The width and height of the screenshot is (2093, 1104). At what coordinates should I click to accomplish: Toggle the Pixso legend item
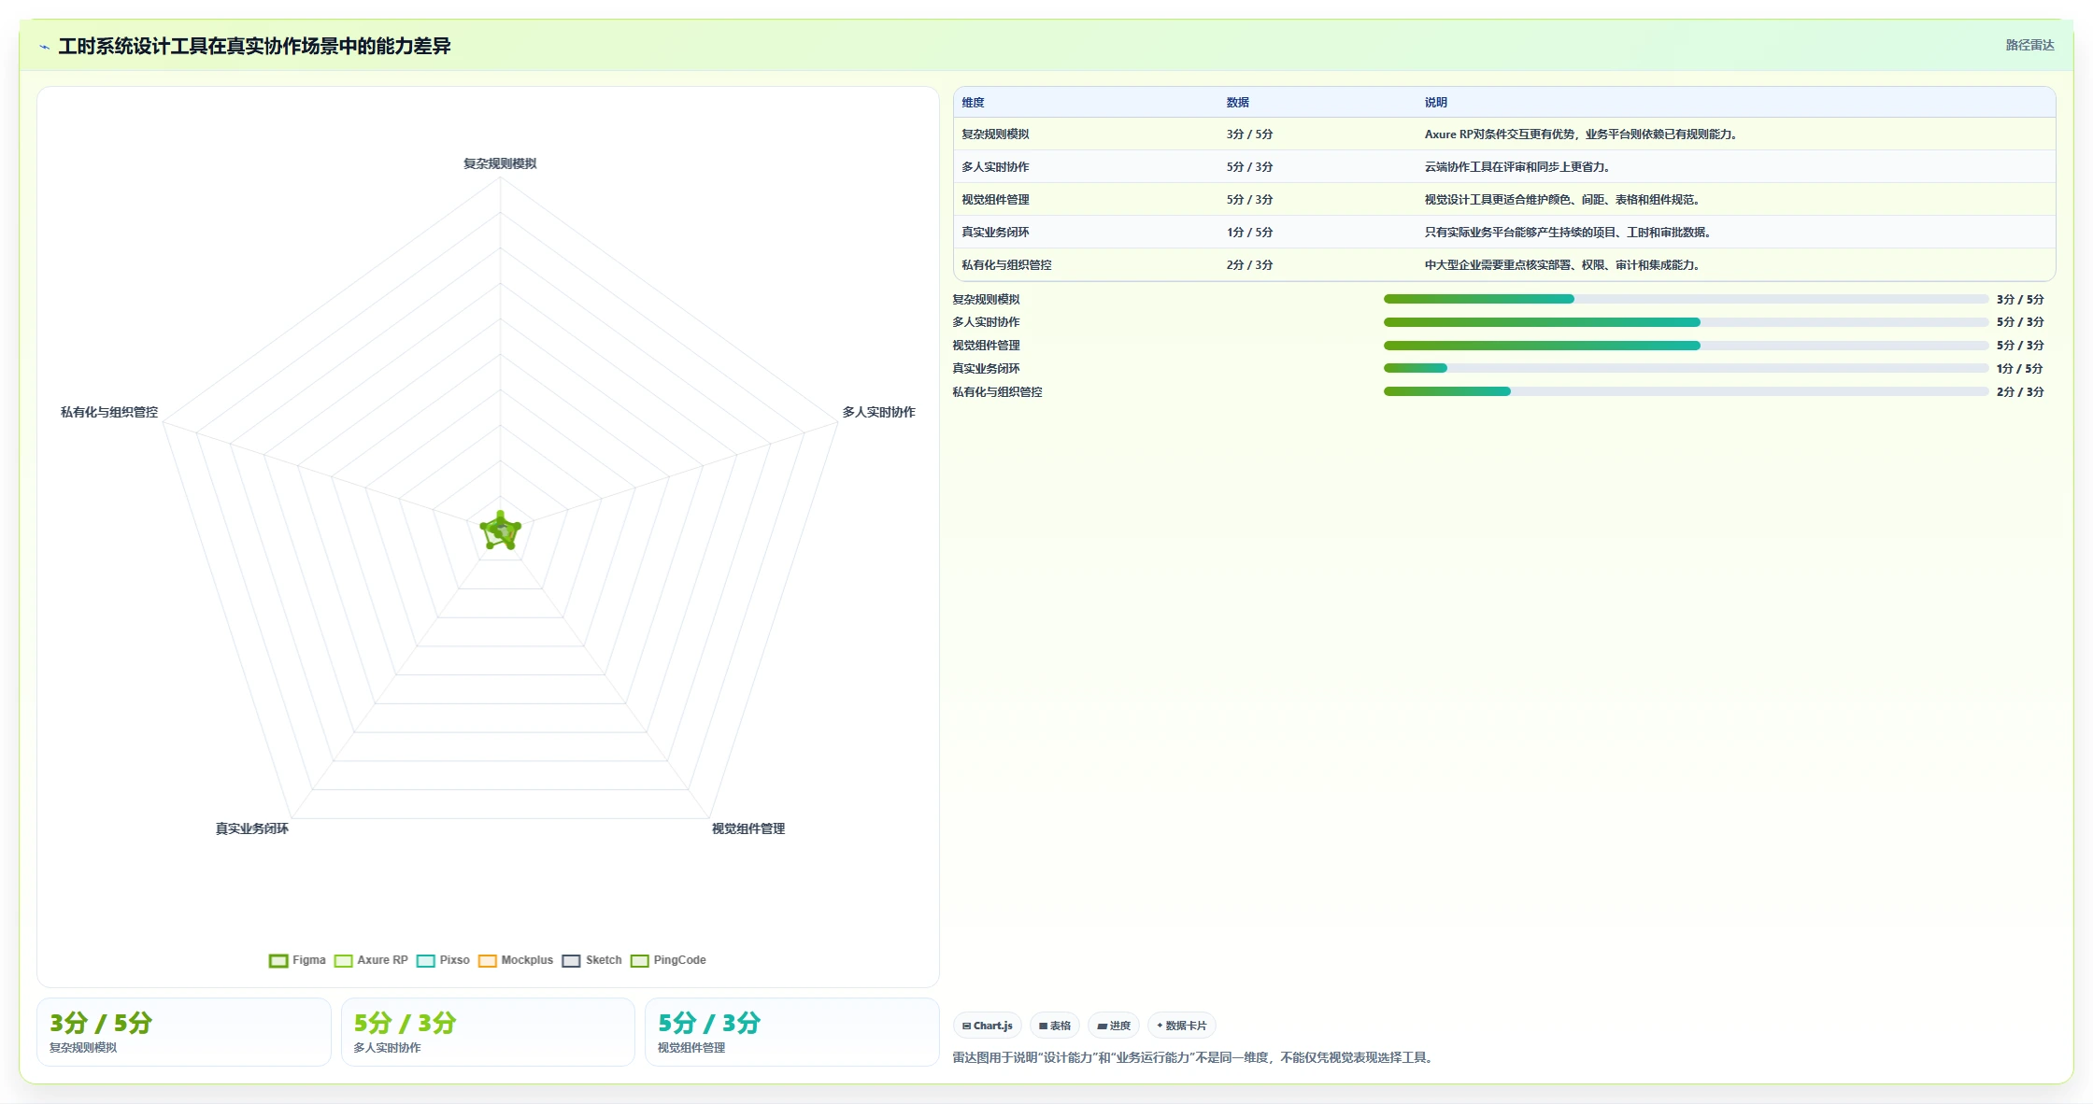[443, 960]
